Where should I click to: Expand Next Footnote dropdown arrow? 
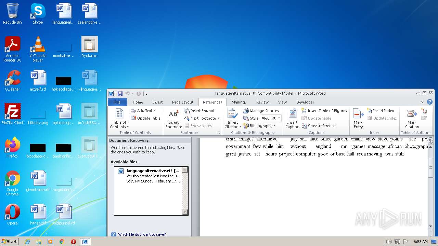pyautogui.click(x=218, y=118)
